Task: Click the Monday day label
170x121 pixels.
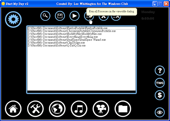Action: pyautogui.click(x=148, y=12)
